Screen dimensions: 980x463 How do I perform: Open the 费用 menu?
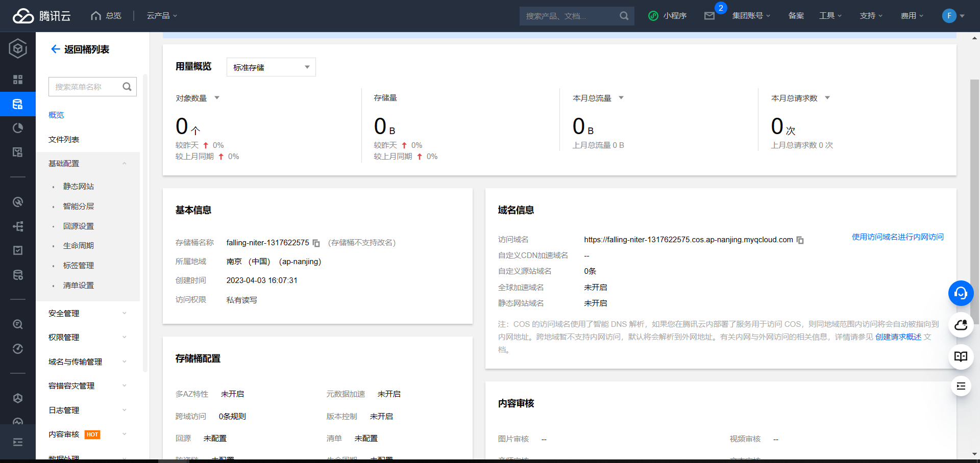pyautogui.click(x=912, y=16)
